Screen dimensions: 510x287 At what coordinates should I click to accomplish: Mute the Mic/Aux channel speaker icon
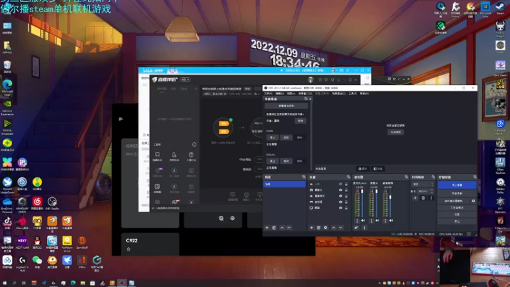(x=363, y=221)
